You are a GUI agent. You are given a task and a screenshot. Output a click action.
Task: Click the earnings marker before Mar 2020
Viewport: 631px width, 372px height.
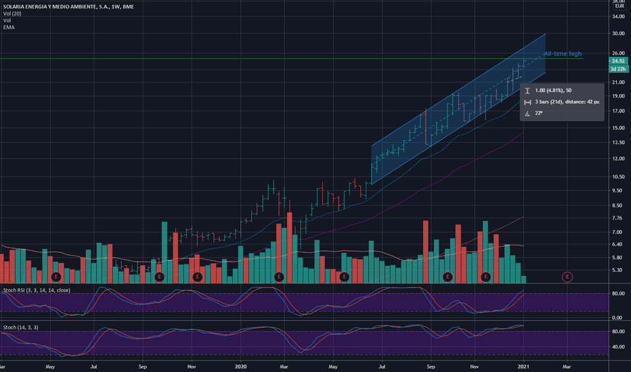279,277
